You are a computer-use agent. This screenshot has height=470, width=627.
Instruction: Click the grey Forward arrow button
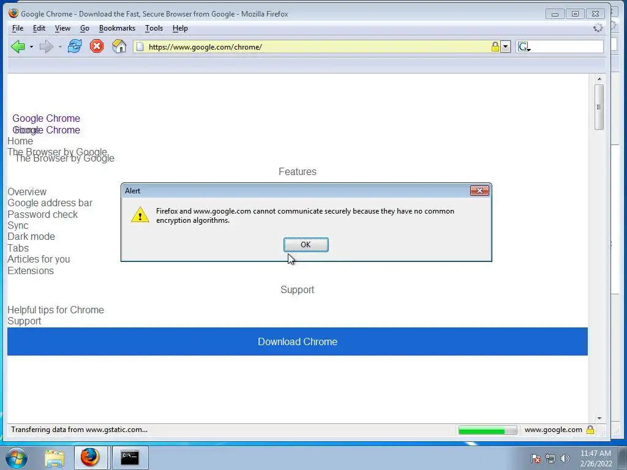(x=46, y=47)
